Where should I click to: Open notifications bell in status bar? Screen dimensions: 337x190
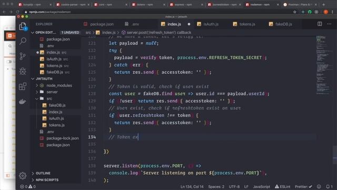329,186
